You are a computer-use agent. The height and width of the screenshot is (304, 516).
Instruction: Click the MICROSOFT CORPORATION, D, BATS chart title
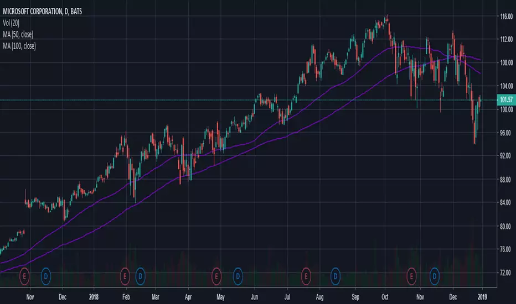pyautogui.click(x=43, y=12)
